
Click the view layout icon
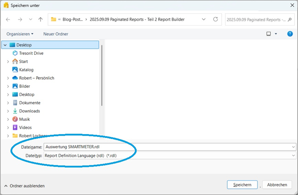pos(268,34)
